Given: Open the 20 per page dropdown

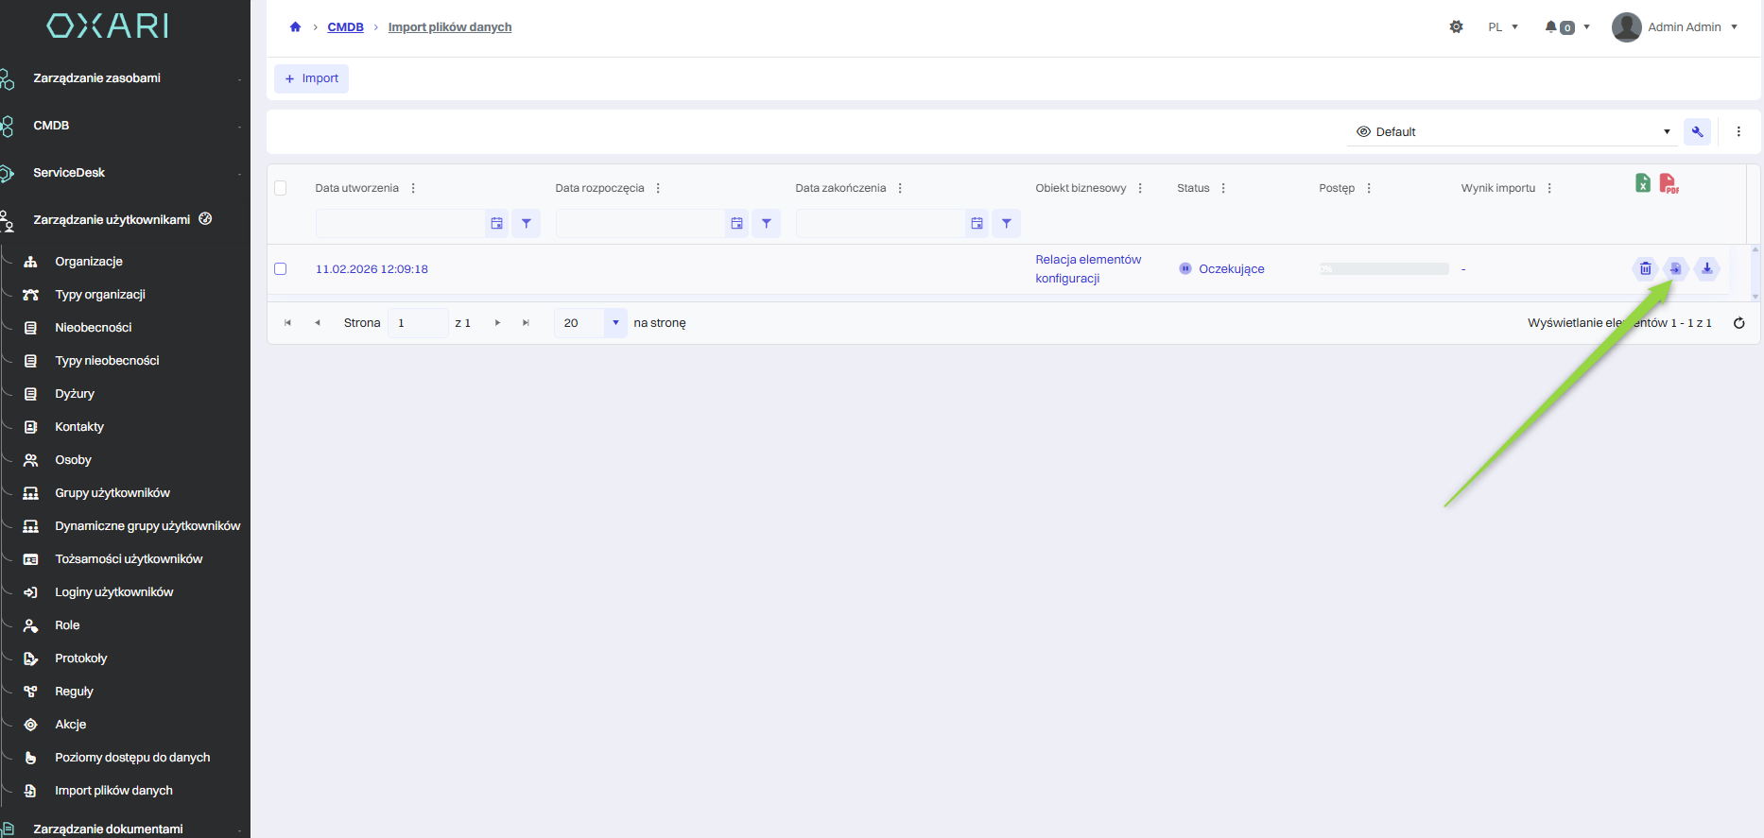Looking at the screenshot, I should click(x=615, y=323).
